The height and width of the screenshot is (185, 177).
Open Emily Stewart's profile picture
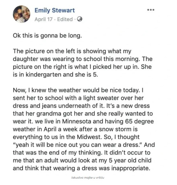tap(21, 14)
